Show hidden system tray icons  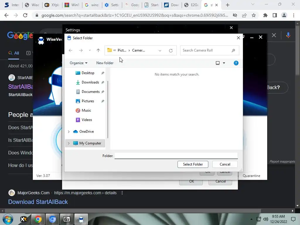tap(251, 219)
